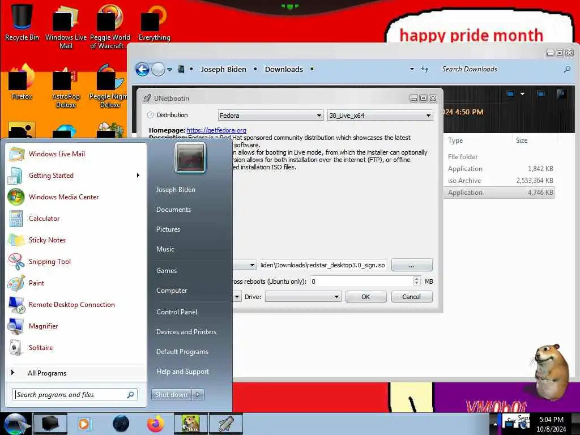Open the media player taskbar icon

pos(84,424)
